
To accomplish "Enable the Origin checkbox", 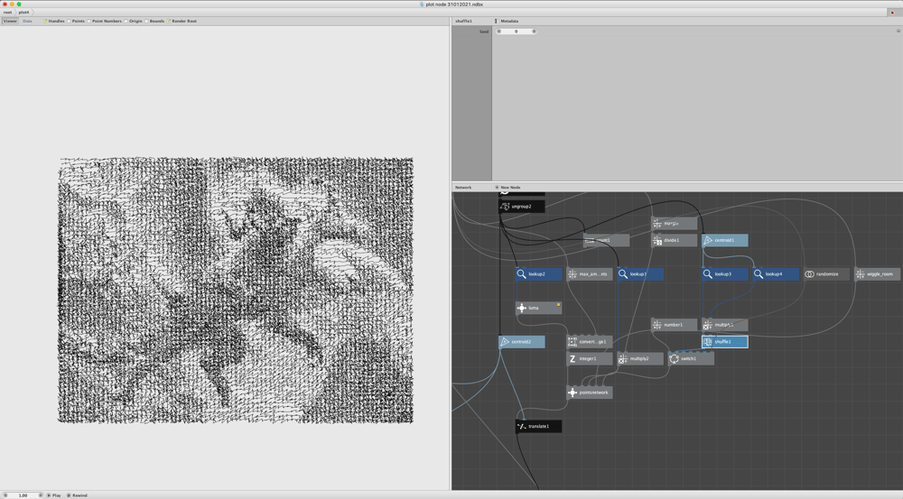I will click(x=126, y=22).
